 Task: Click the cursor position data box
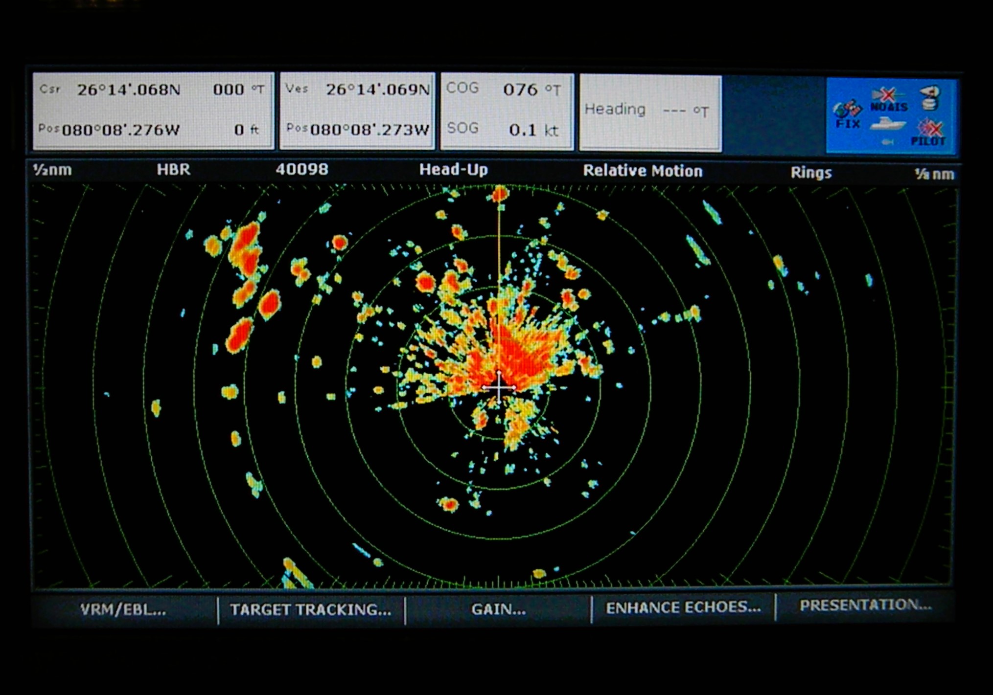coord(153,111)
